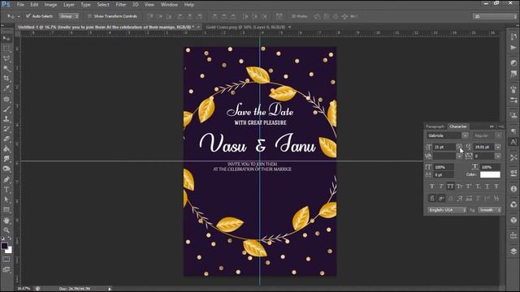The height and width of the screenshot is (292, 520).
Task: Open the tracking dropdown arrow
Action: click(498, 156)
